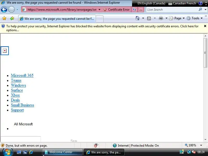This screenshot has height=156, width=208.
Task: Click the vertical scrollbar thumb
Action: (x=205, y=53)
